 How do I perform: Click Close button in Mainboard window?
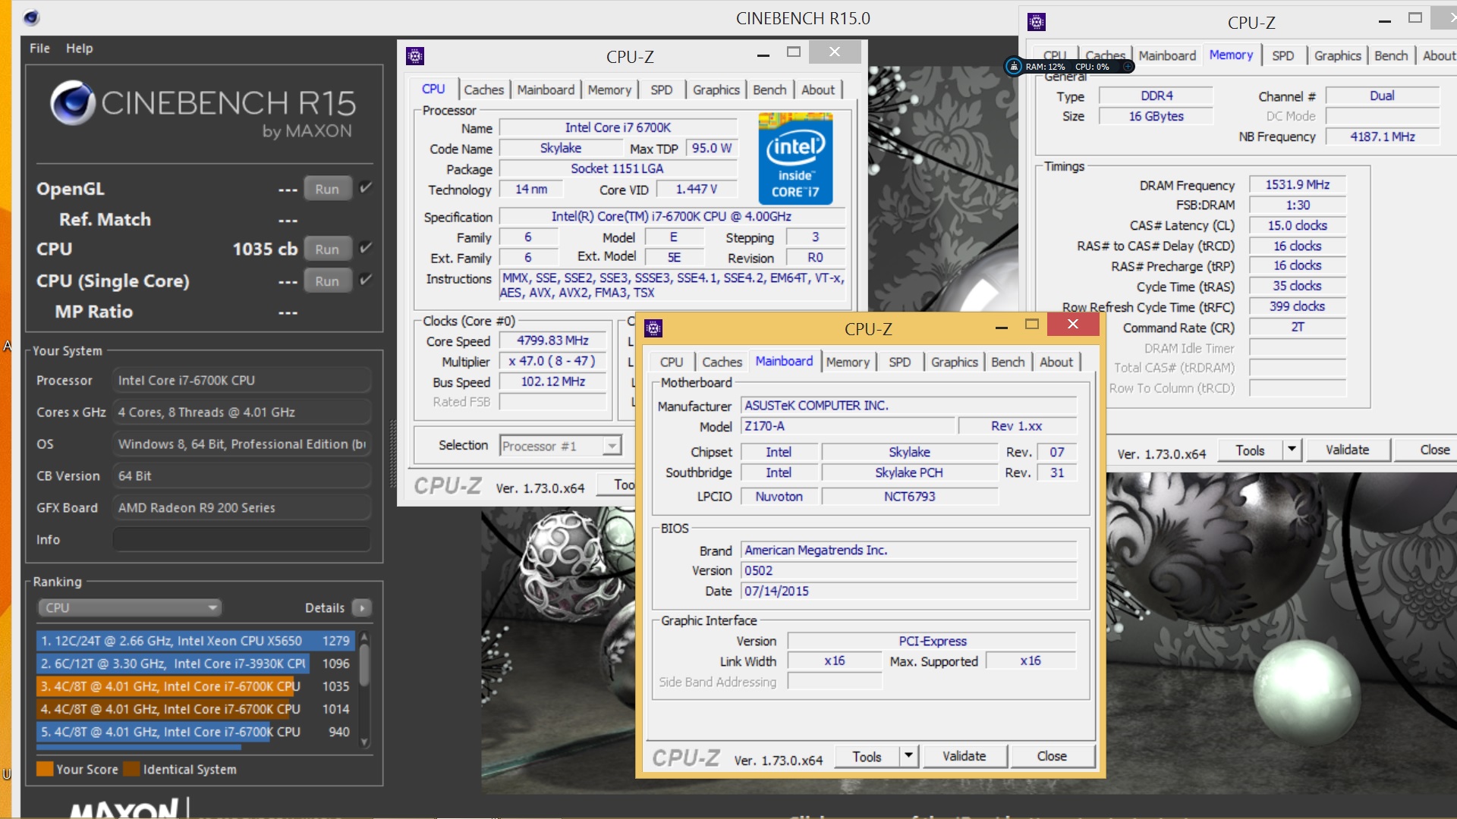pos(1052,756)
